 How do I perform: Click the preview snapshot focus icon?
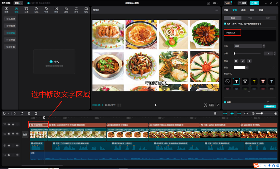click(x=206, y=105)
